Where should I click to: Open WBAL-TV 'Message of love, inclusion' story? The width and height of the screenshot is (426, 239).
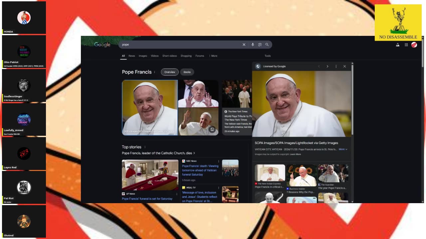200,197
